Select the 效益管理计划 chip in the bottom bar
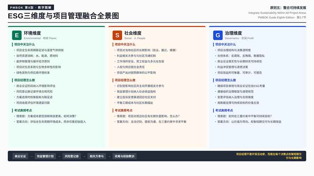 pos(45,156)
